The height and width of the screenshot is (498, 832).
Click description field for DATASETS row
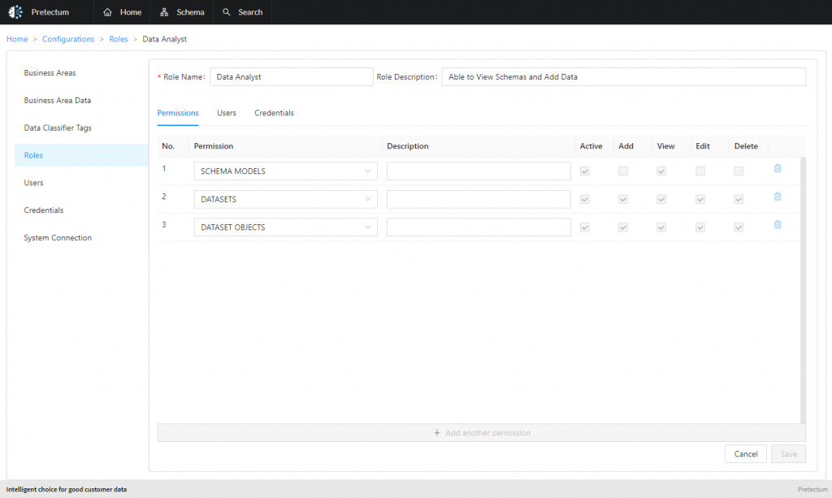pyautogui.click(x=479, y=199)
